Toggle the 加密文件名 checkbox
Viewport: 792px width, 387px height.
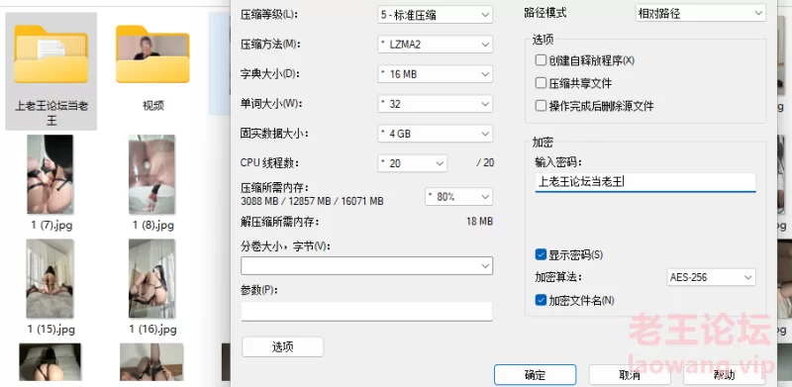541,300
